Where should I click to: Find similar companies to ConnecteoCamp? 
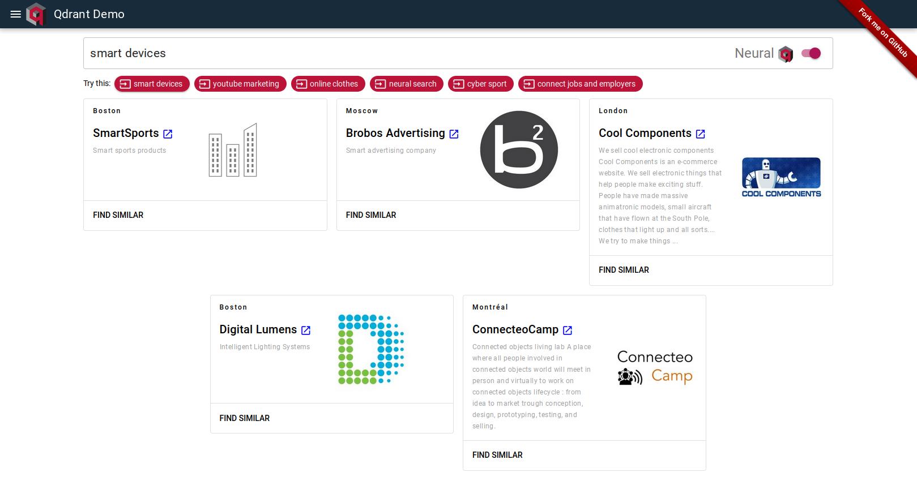coord(497,455)
